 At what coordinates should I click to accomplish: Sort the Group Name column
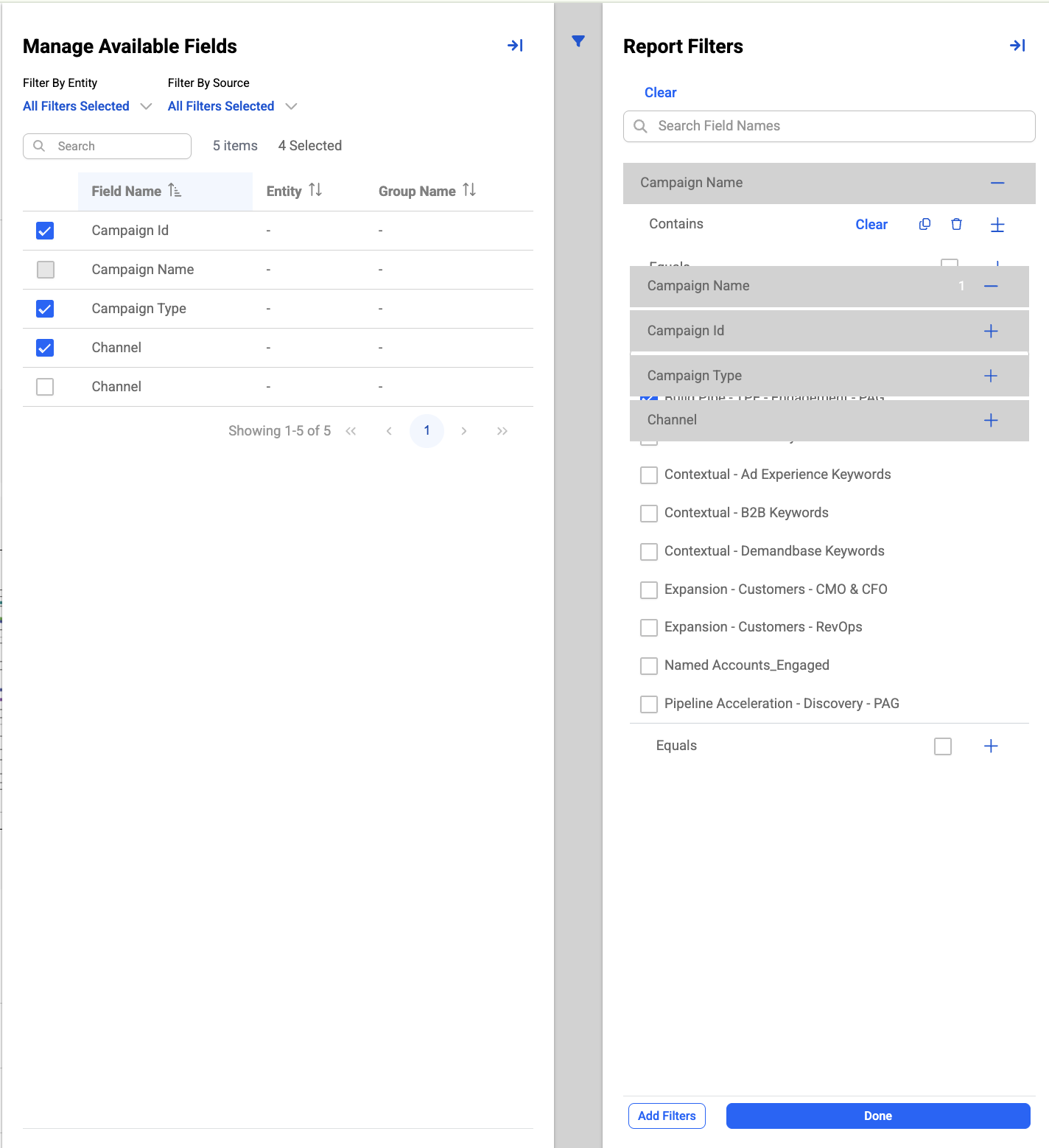pyautogui.click(x=469, y=190)
